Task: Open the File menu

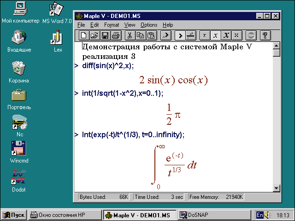Action: click(81, 25)
